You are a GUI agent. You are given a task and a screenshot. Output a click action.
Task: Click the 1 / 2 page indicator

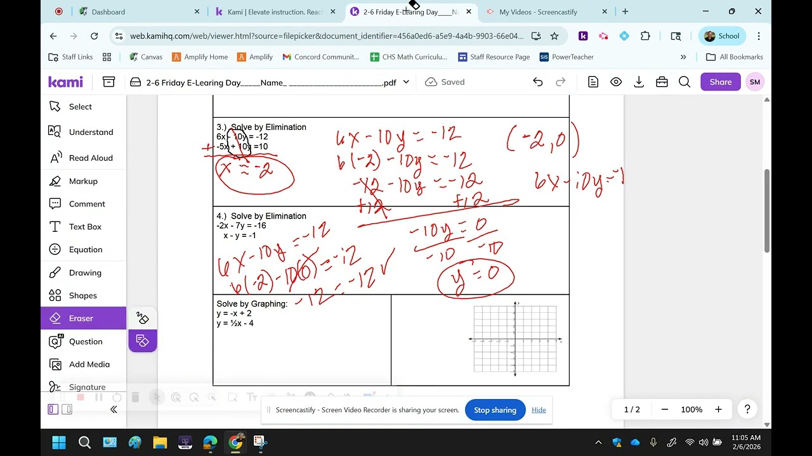click(x=632, y=410)
